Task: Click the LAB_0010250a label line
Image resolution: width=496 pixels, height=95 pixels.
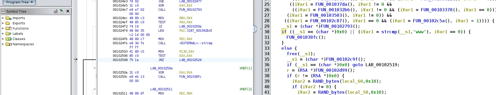Action: (161, 68)
